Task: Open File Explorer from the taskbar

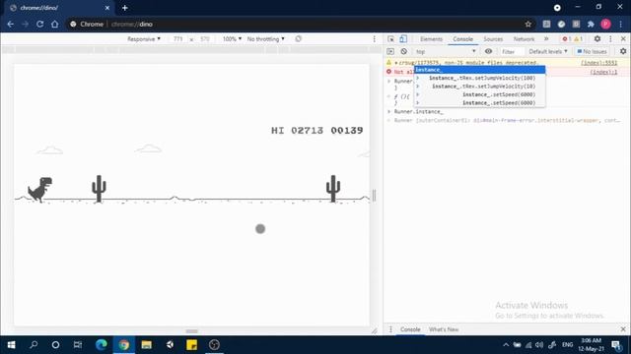Action: click(x=147, y=345)
